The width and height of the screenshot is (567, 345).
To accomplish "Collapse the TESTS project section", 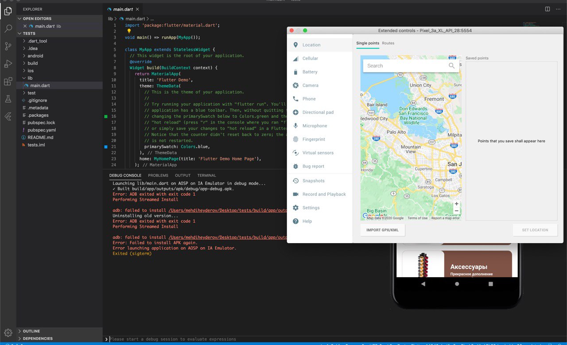I will 60,33.
